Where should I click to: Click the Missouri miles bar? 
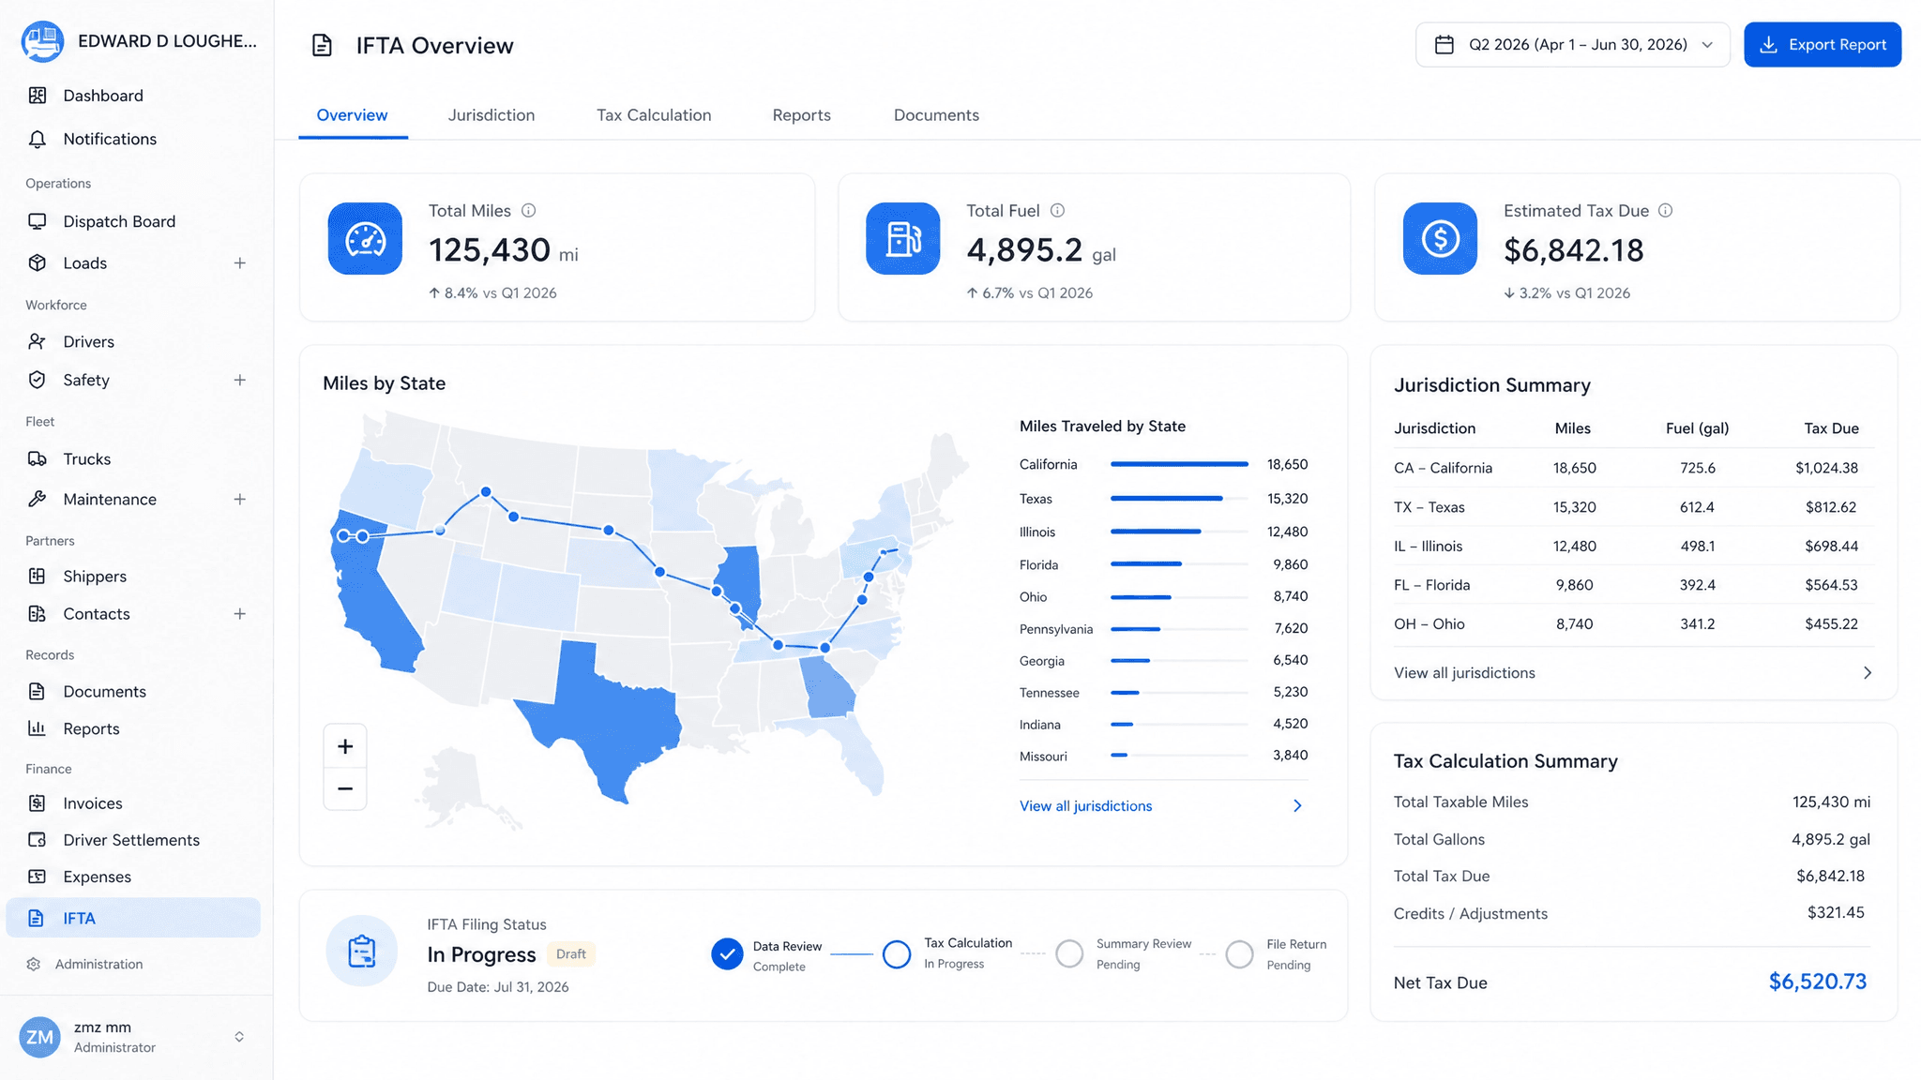[1179, 755]
